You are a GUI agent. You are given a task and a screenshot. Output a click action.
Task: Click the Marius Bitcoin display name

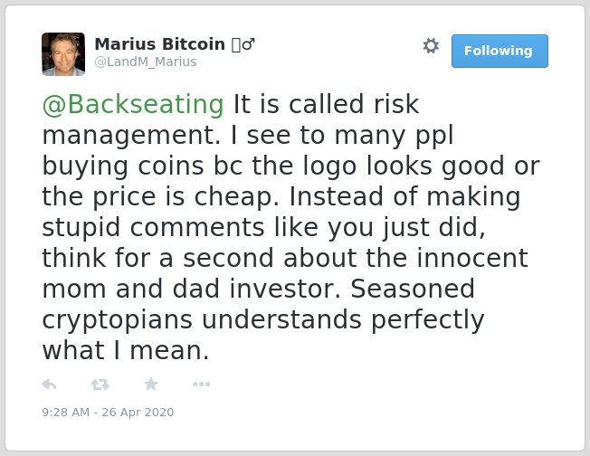[x=160, y=44]
